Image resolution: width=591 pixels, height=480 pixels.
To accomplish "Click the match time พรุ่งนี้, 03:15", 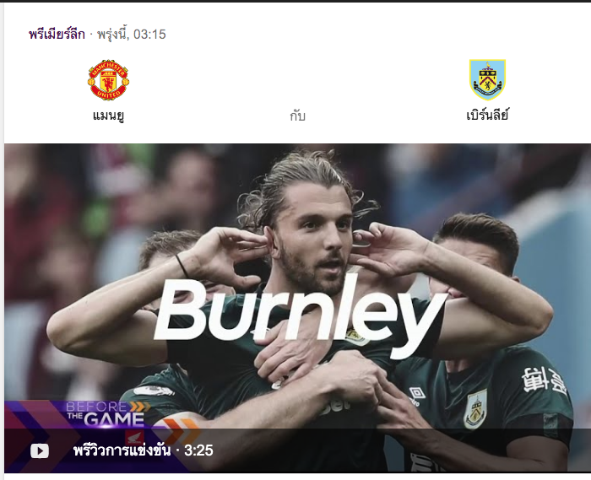I will click(x=132, y=35).
